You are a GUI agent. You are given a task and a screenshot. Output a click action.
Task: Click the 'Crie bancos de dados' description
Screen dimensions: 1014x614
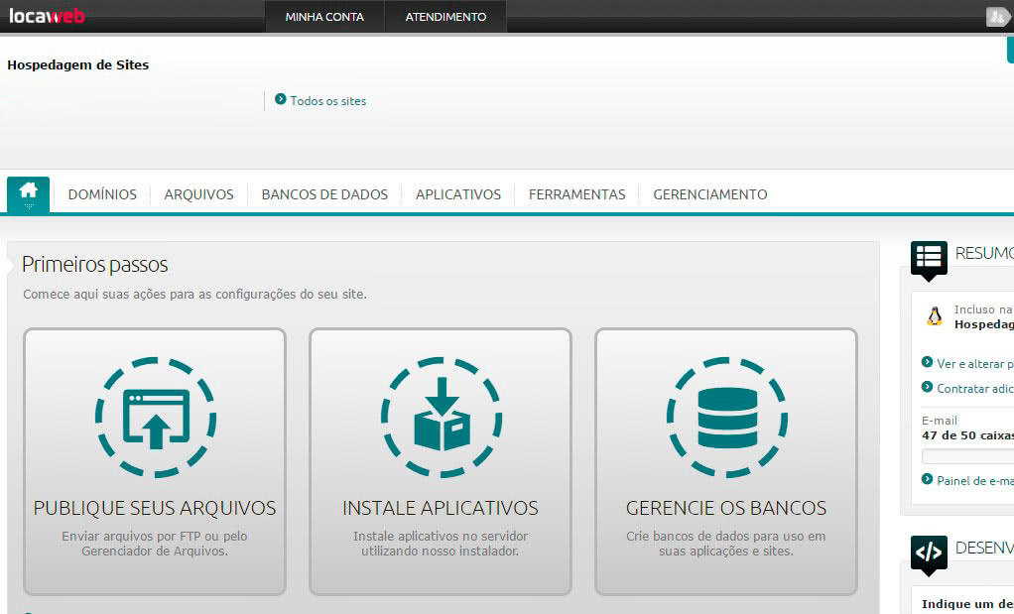pyautogui.click(x=726, y=544)
